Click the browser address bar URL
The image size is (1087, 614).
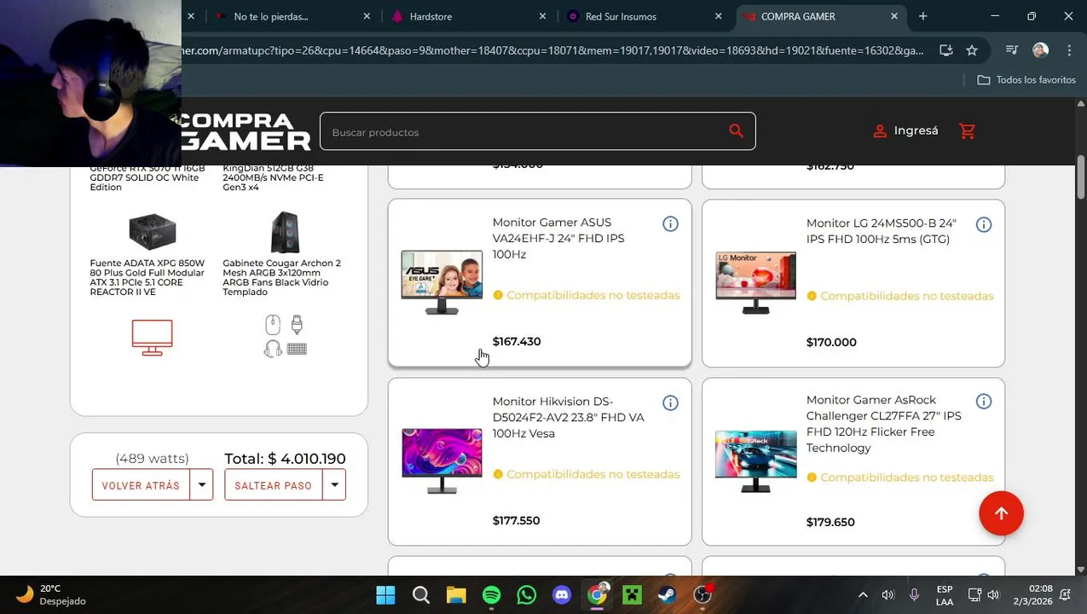[x=552, y=50]
